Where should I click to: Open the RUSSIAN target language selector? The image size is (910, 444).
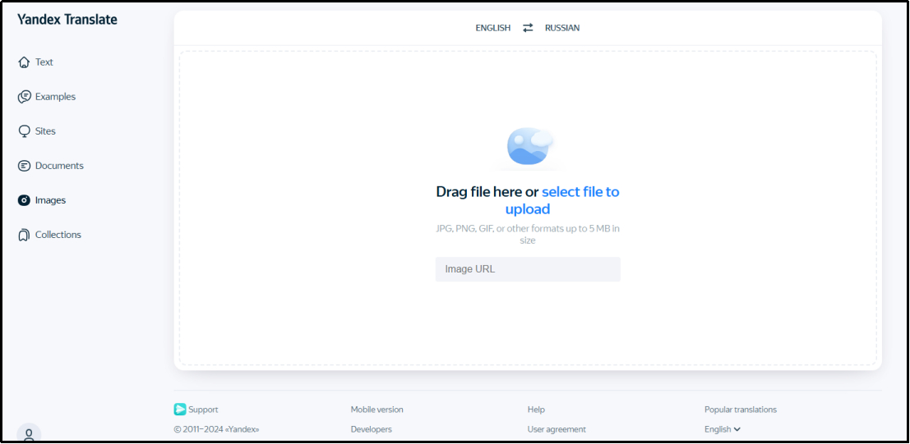tap(562, 28)
